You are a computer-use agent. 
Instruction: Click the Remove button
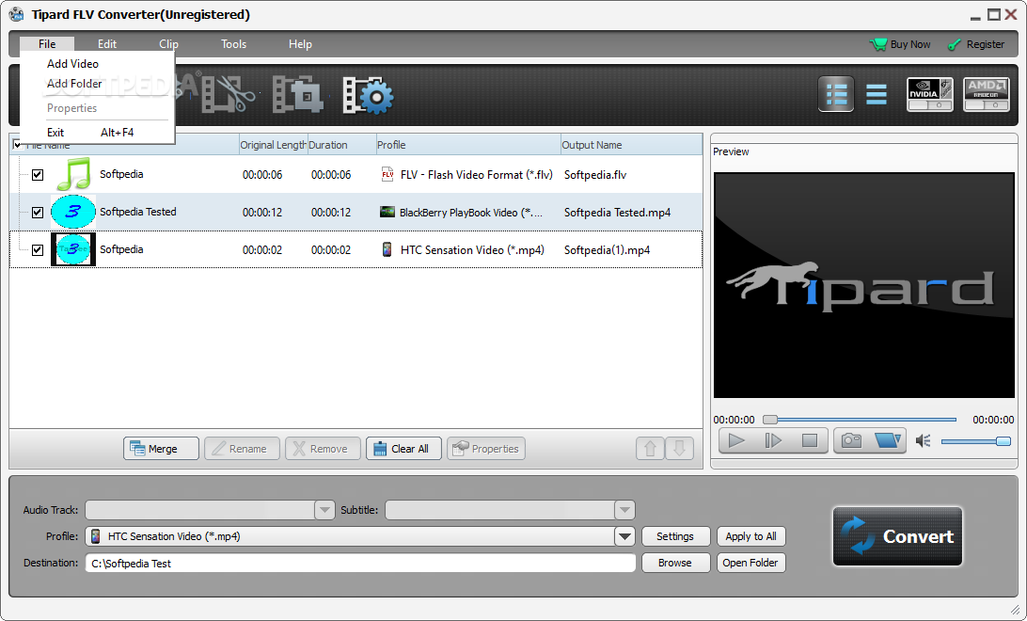point(323,449)
